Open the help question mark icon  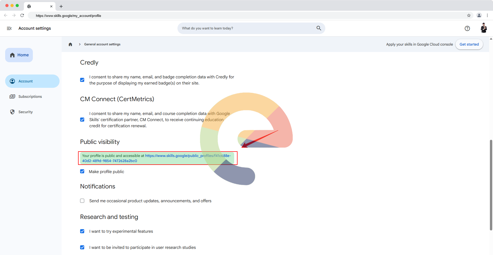tap(467, 28)
